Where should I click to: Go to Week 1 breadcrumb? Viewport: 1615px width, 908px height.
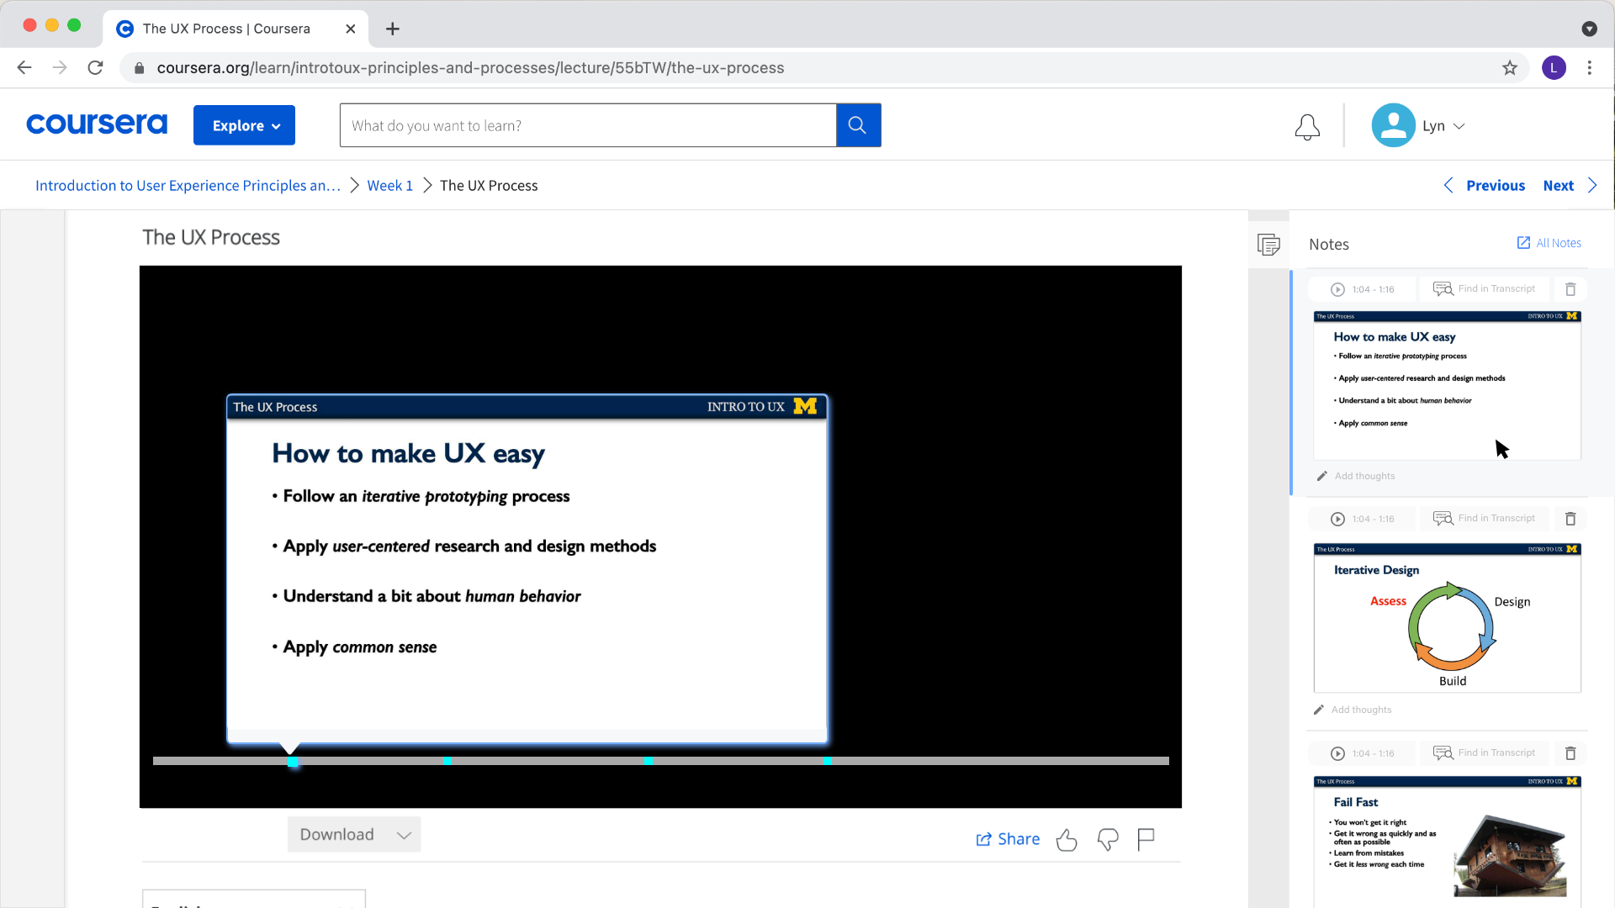(x=389, y=186)
